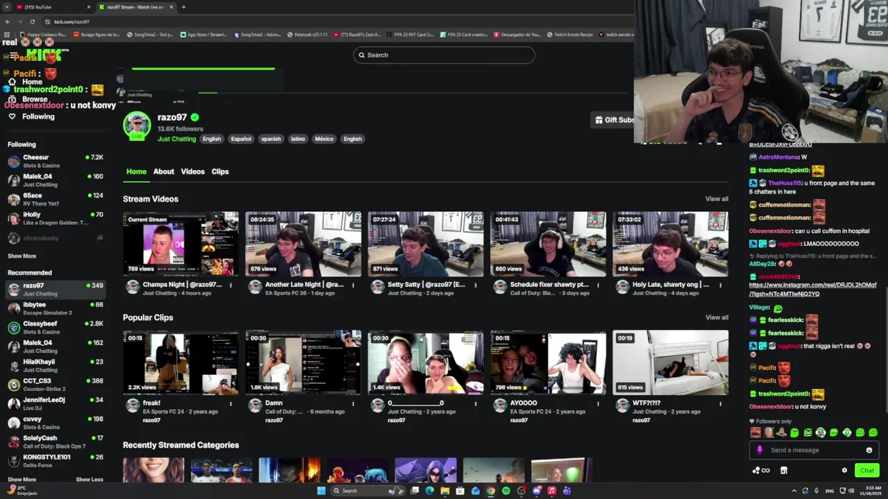888x499 pixels.
Task: Select the Home tab of the channel
Action: point(136,171)
